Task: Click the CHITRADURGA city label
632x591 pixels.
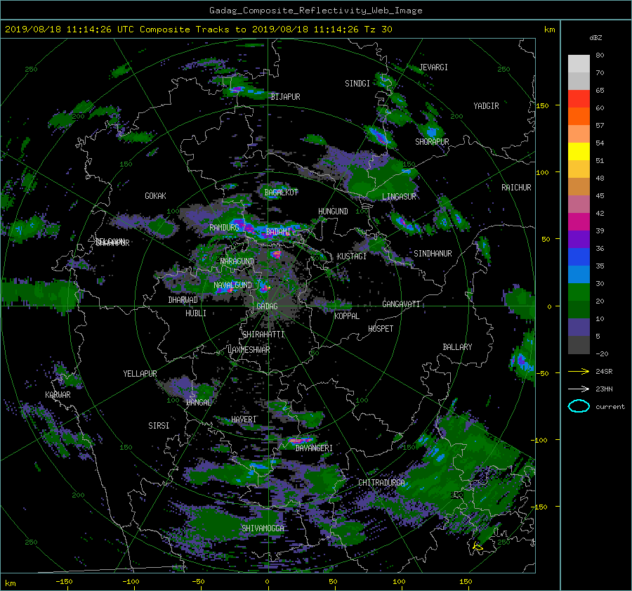Action: click(x=381, y=483)
